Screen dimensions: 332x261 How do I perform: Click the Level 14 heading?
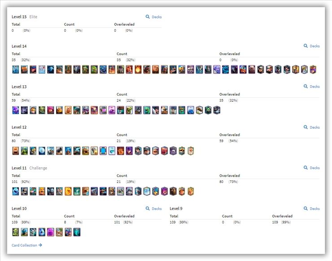click(19, 46)
